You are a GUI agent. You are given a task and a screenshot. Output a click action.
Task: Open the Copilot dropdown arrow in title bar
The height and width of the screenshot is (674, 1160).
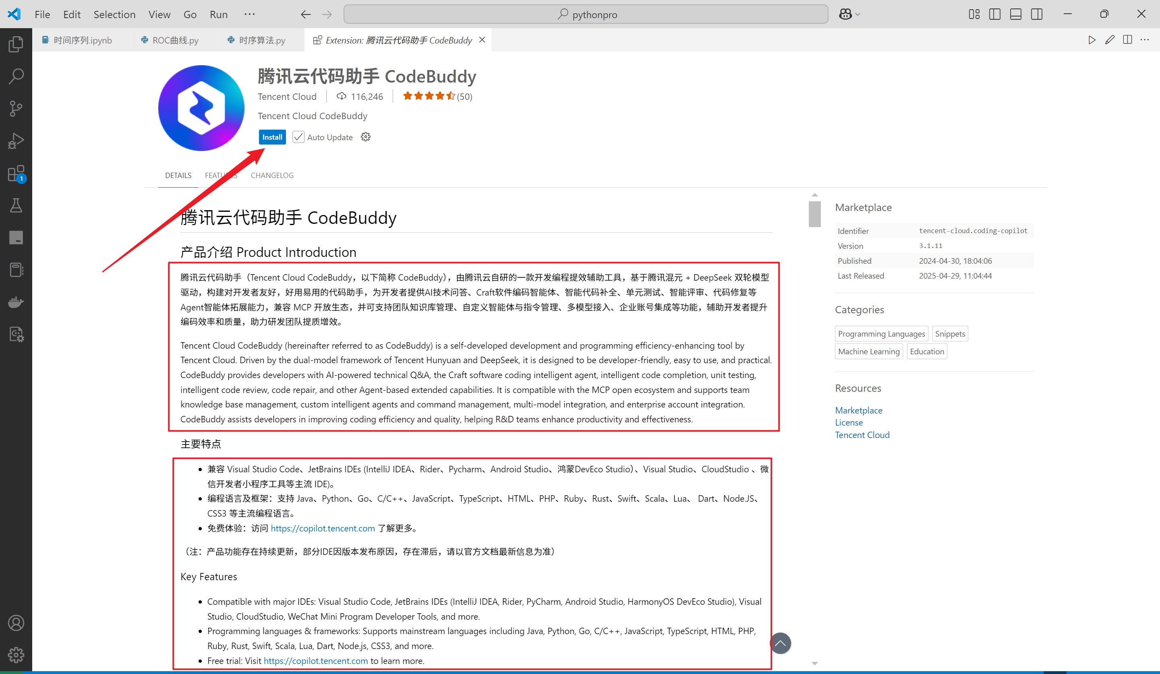coord(858,14)
